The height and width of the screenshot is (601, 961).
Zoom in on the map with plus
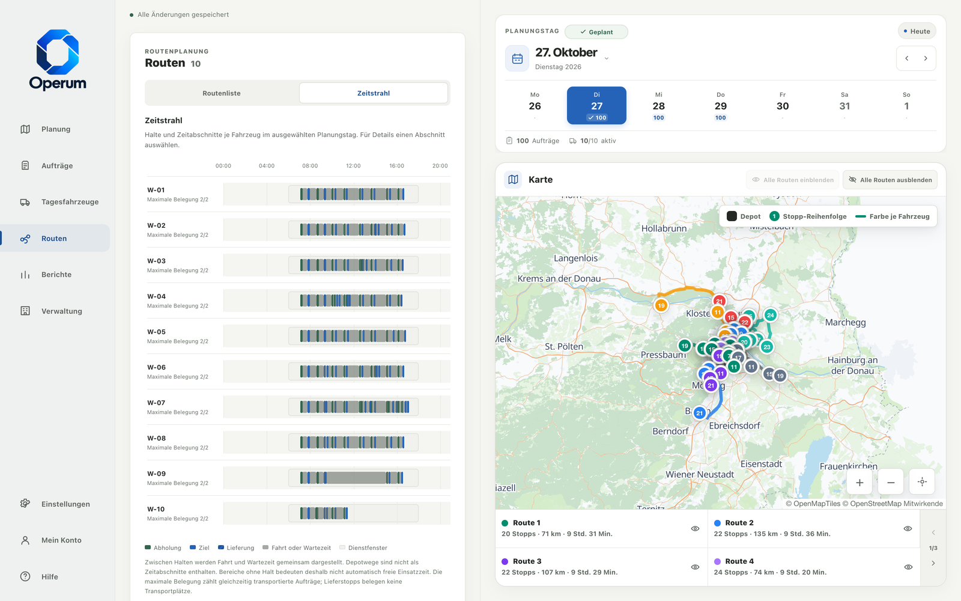[859, 482]
